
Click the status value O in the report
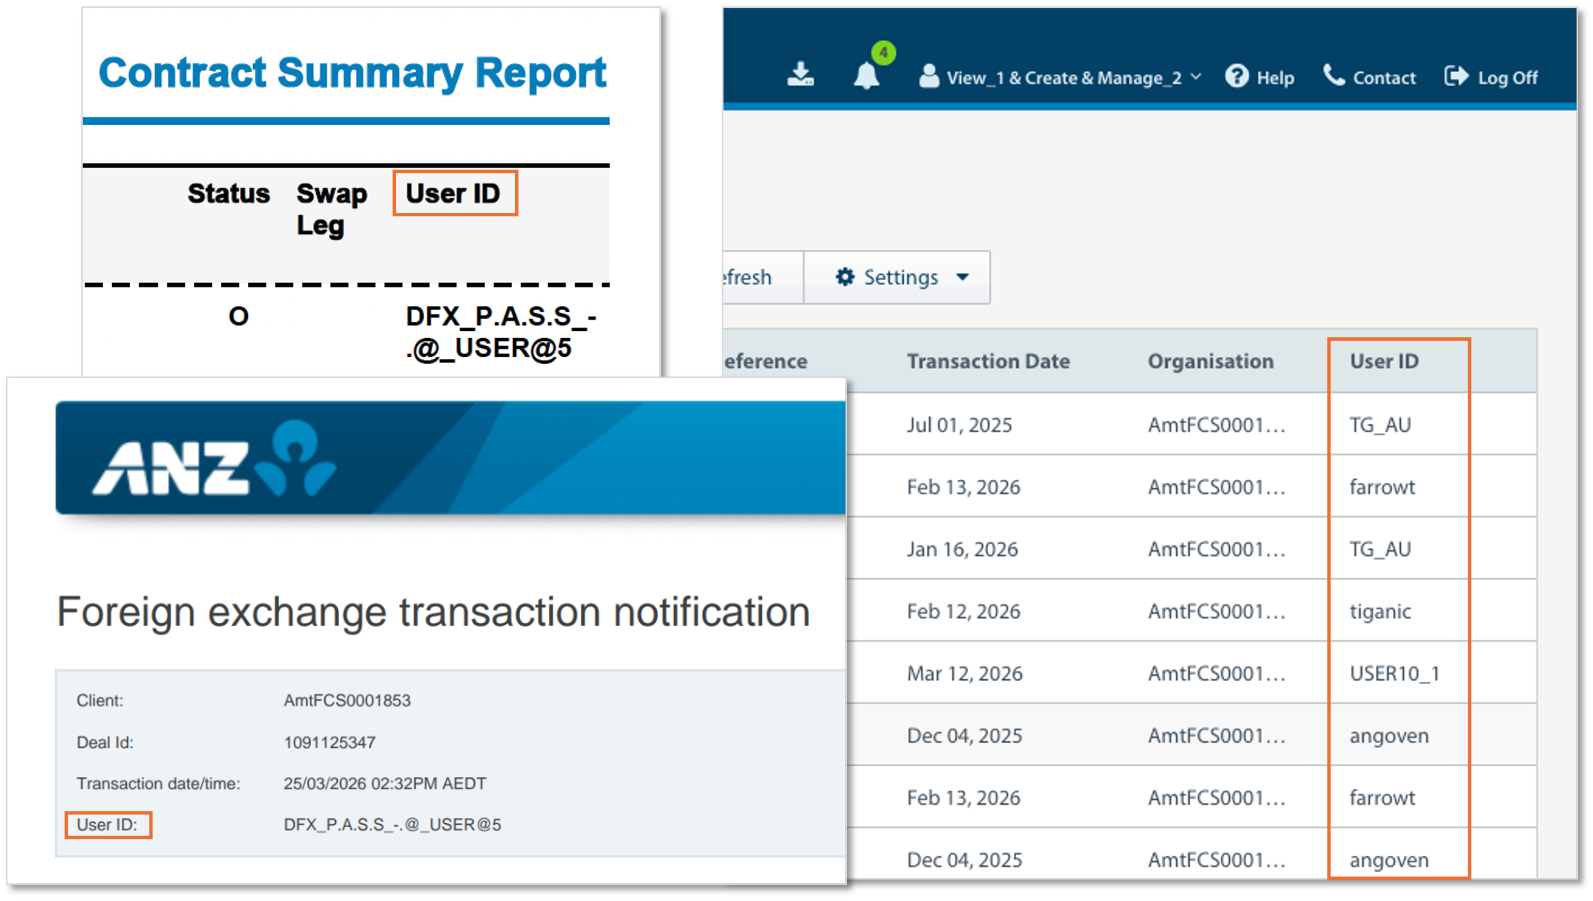tap(238, 316)
